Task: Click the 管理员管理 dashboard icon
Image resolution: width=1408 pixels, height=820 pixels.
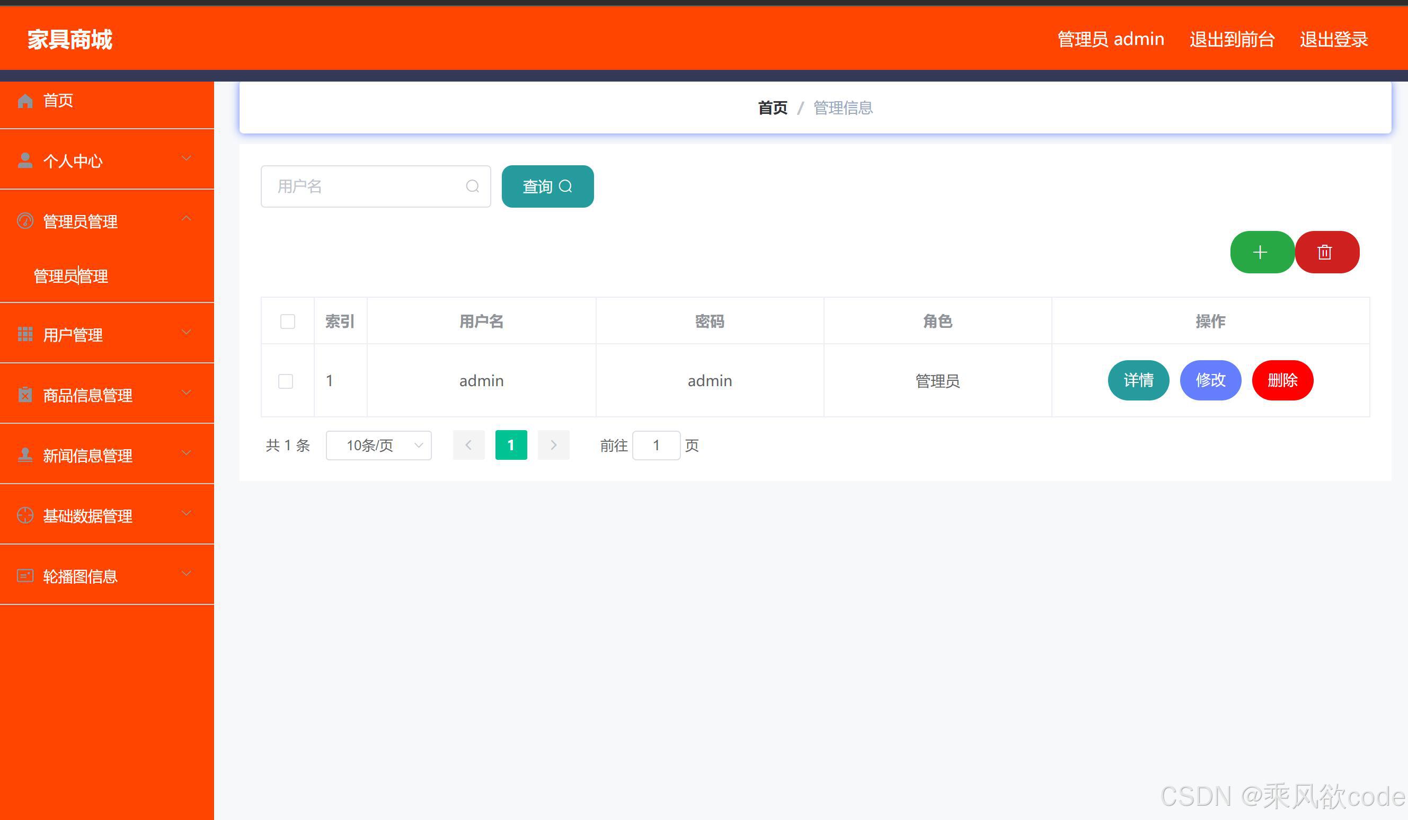Action: [x=24, y=219]
